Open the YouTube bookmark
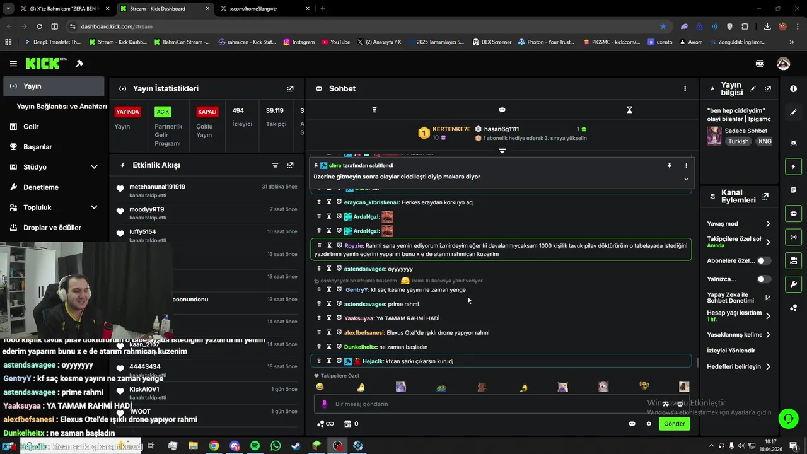Screen dimensions: 807x454 tap(335, 42)
